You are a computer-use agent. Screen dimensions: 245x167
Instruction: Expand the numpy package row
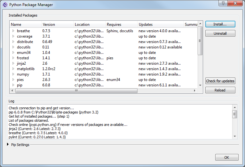(13, 74)
